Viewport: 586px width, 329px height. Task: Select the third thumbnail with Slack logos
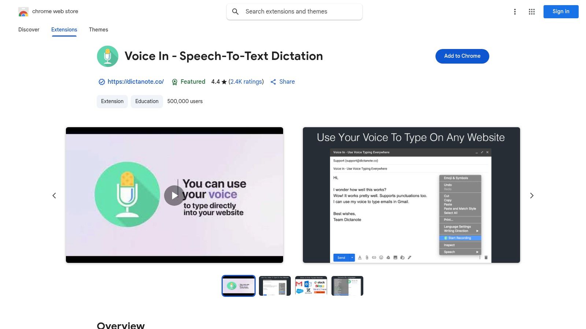311,286
